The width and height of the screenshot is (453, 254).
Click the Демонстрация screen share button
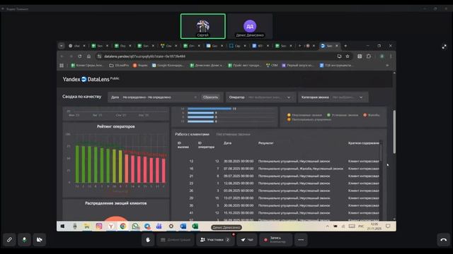click(176, 240)
